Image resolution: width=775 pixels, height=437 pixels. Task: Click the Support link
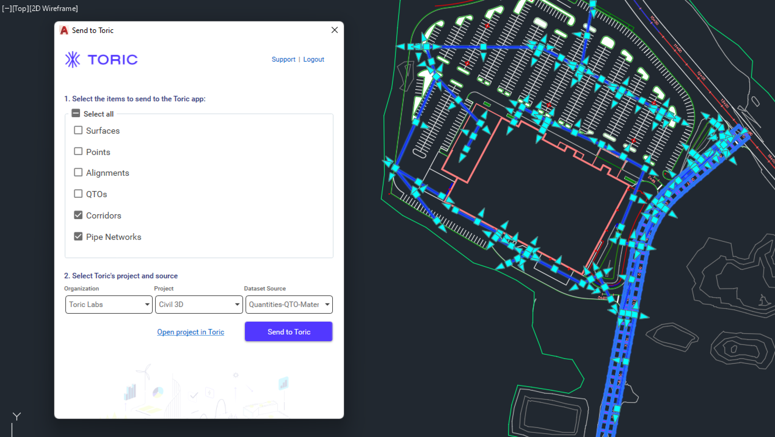coord(283,59)
